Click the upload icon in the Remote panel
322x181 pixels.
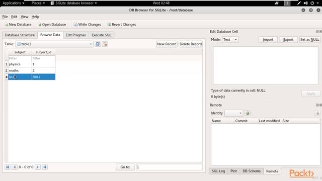click(317, 113)
